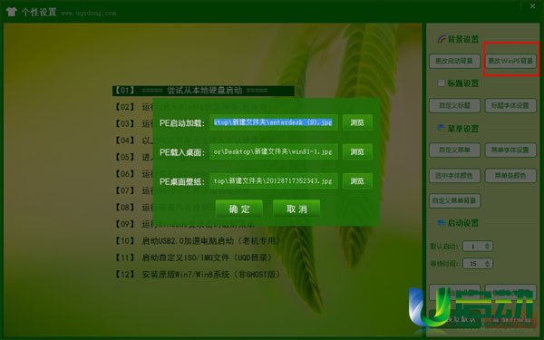544x340 pixels.
Task: Click the 背景设置 rainbow icon
Action: pyautogui.click(x=441, y=39)
